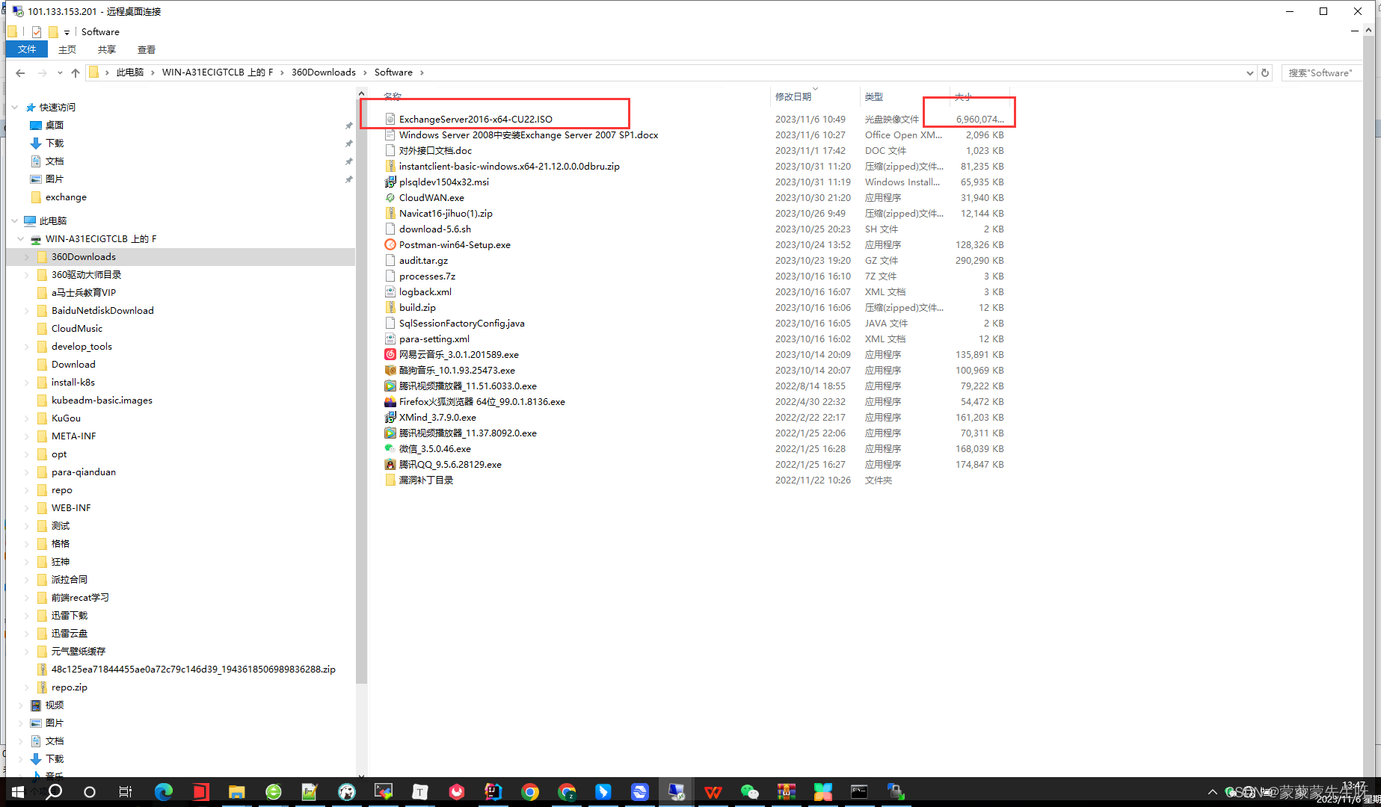Select 对外接口文档.doc file
1381x807 pixels.
pyautogui.click(x=435, y=150)
